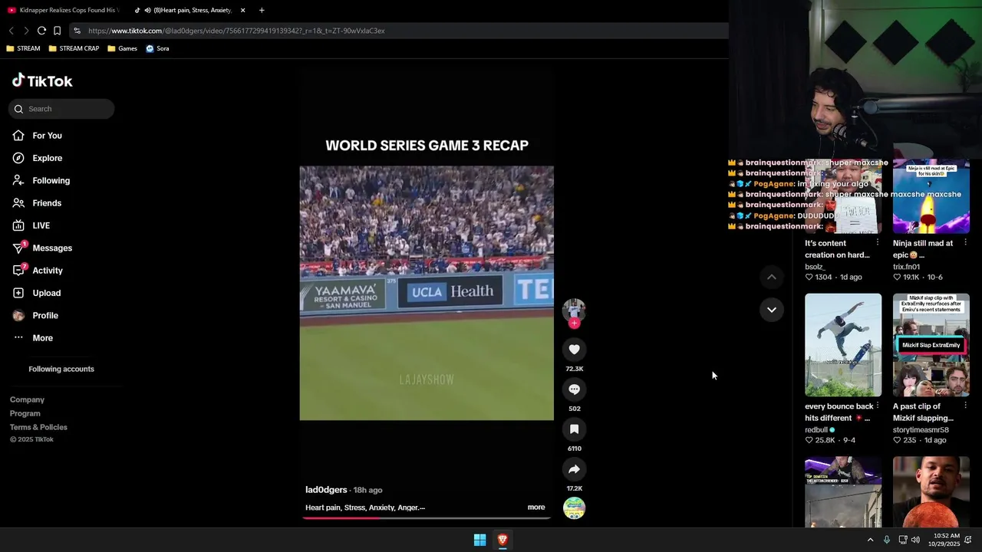Click the TikTok logo
This screenshot has width=982, height=552.
click(x=42, y=80)
